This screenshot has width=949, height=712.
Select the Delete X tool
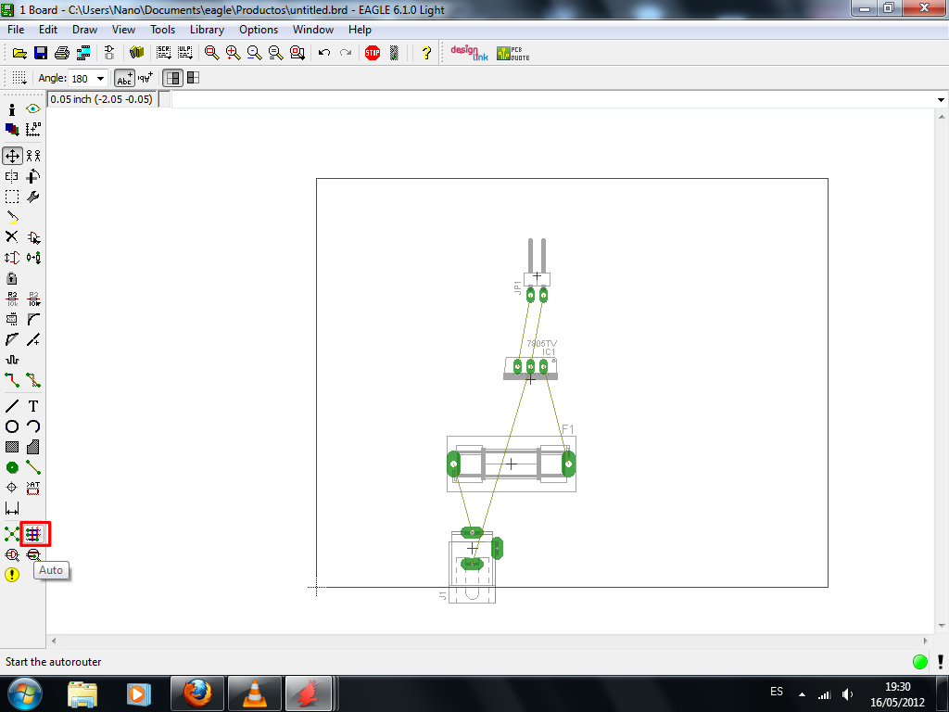click(x=12, y=236)
